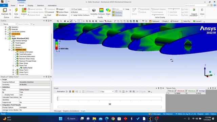Screen dimensions: 217x122
Task: Open Microsoft Edge from the taskbar
Action: [x=107, y=119]
